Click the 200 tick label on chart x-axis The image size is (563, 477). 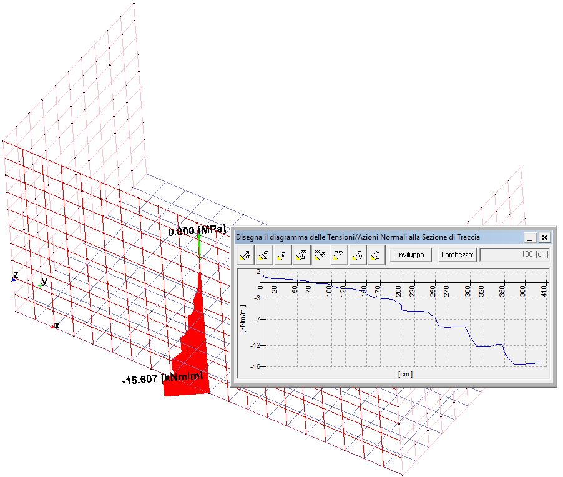click(x=399, y=291)
